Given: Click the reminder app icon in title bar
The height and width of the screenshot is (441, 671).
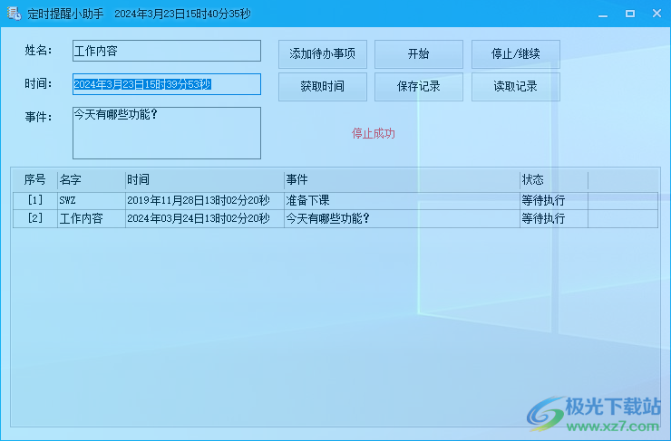Looking at the screenshot, I should pos(14,14).
